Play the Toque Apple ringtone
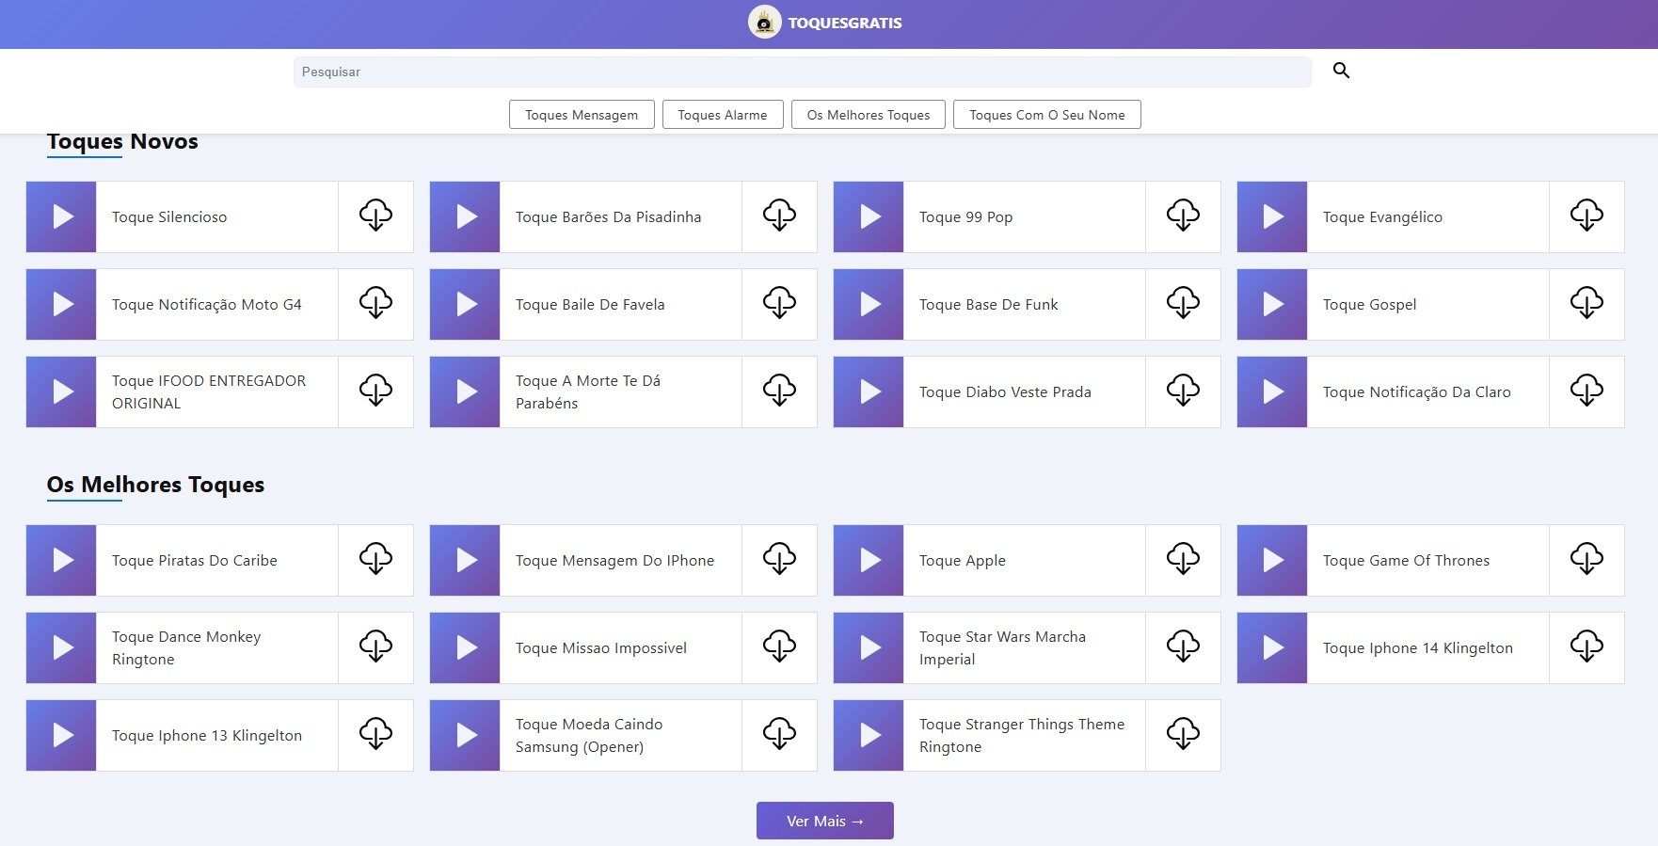The width and height of the screenshot is (1658, 846). click(x=869, y=560)
